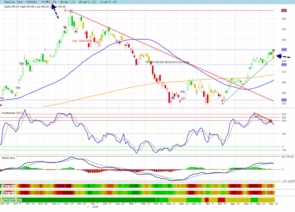Click the 280 price axis label
The width and height of the screenshot is (295, 212).
(x=284, y=82)
